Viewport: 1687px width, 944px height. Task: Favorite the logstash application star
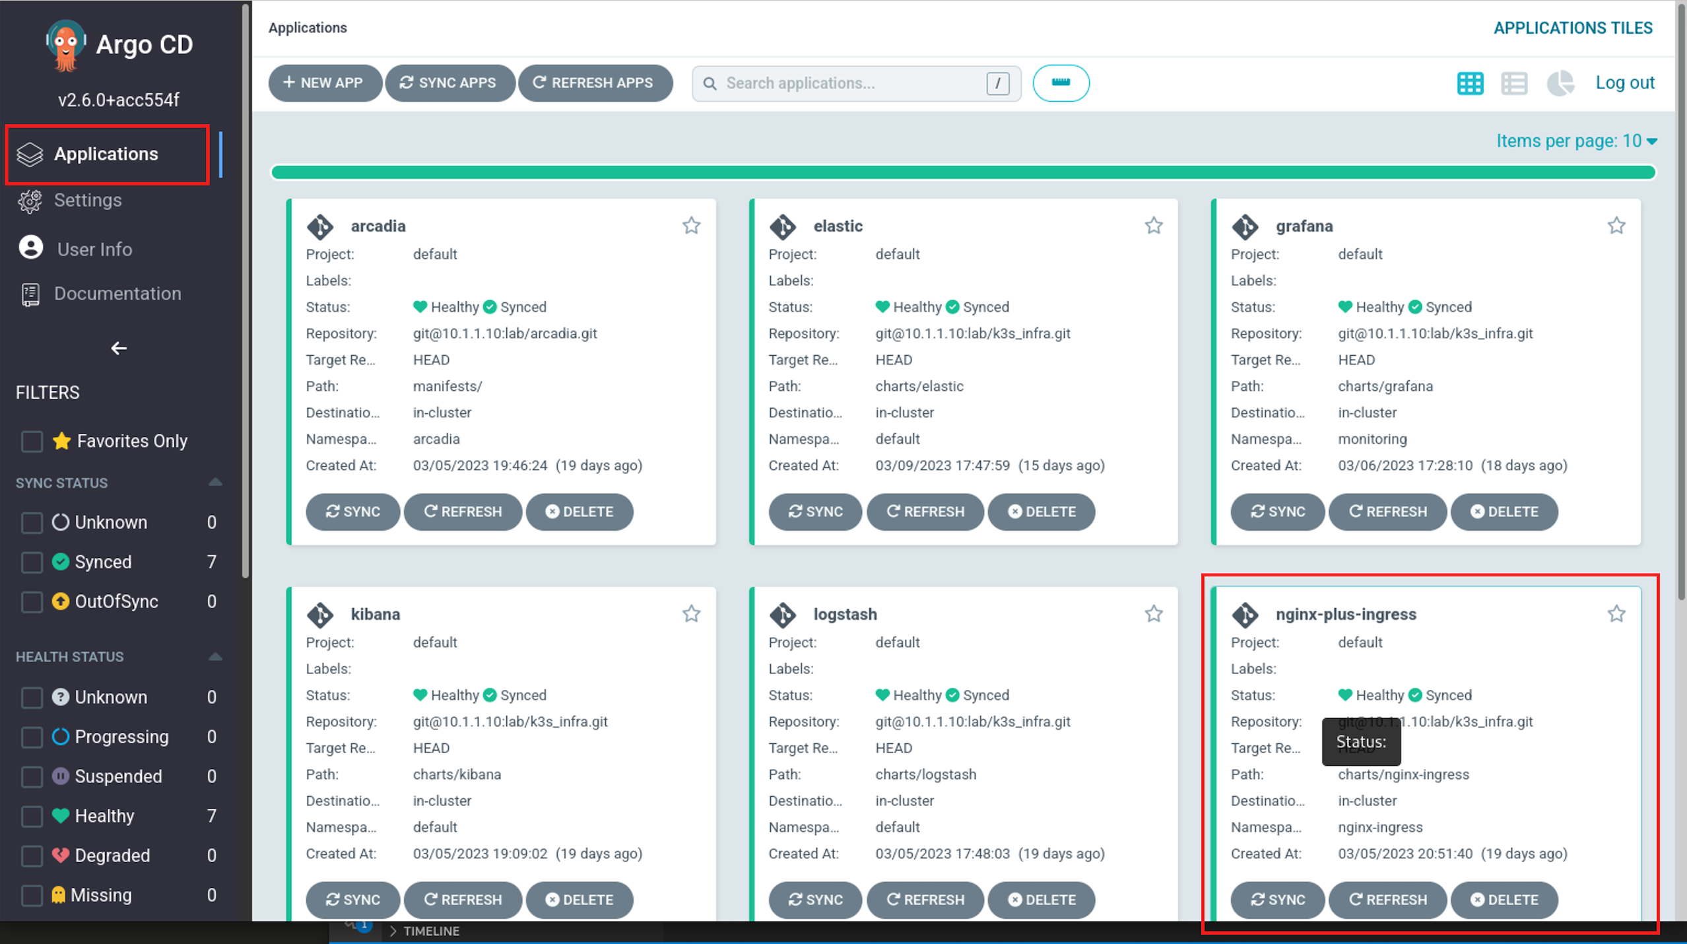(x=1153, y=614)
